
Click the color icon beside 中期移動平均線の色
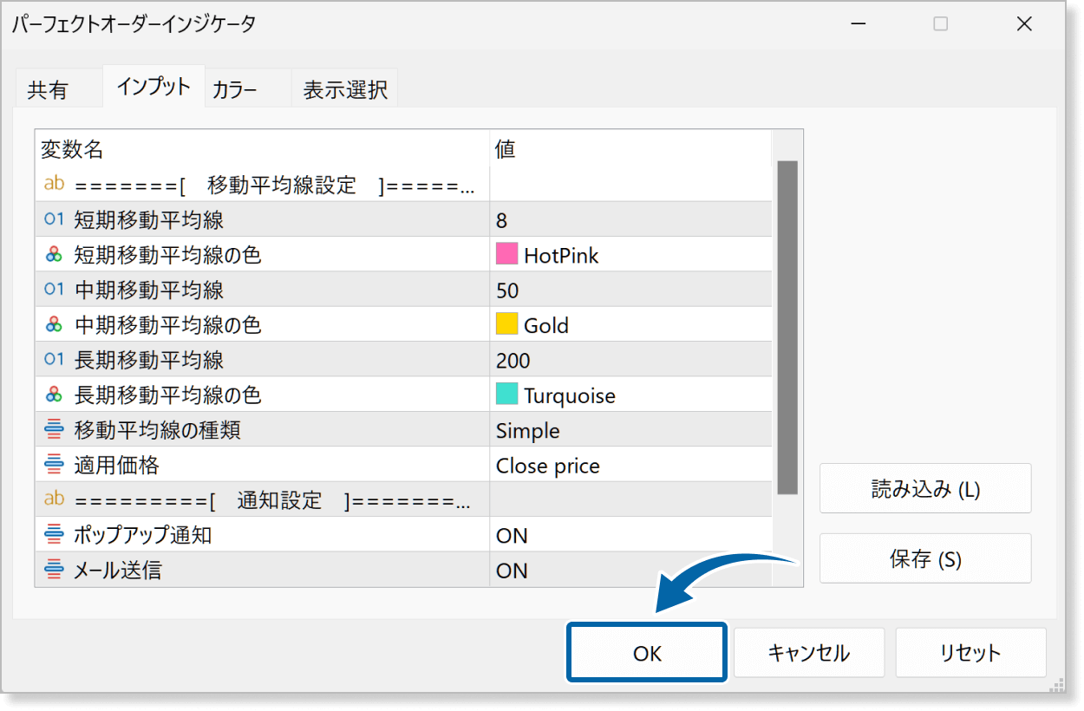(54, 325)
